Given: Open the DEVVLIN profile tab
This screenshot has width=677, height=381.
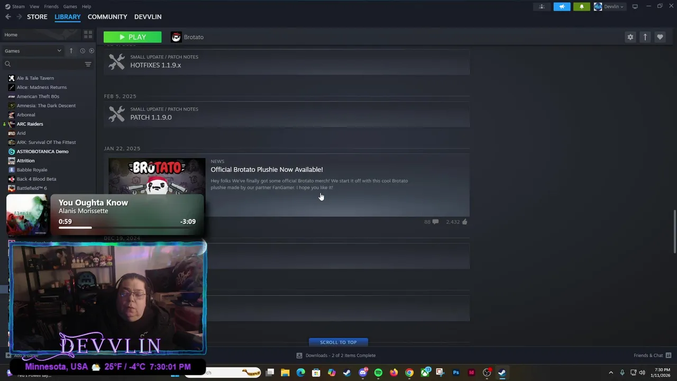Looking at the screenshot, I should 148,17.
